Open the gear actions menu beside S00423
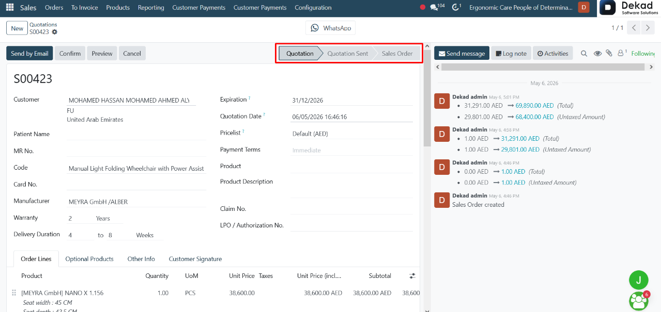The width and height of the screenshot is (661, 312). 54,32
